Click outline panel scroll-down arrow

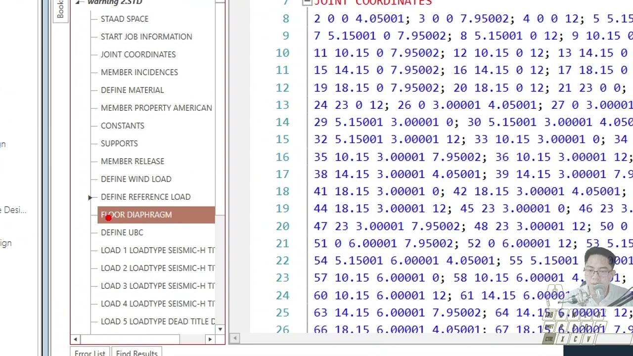(220, 329)
